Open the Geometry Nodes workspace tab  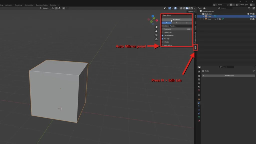[x=42, y=5]
